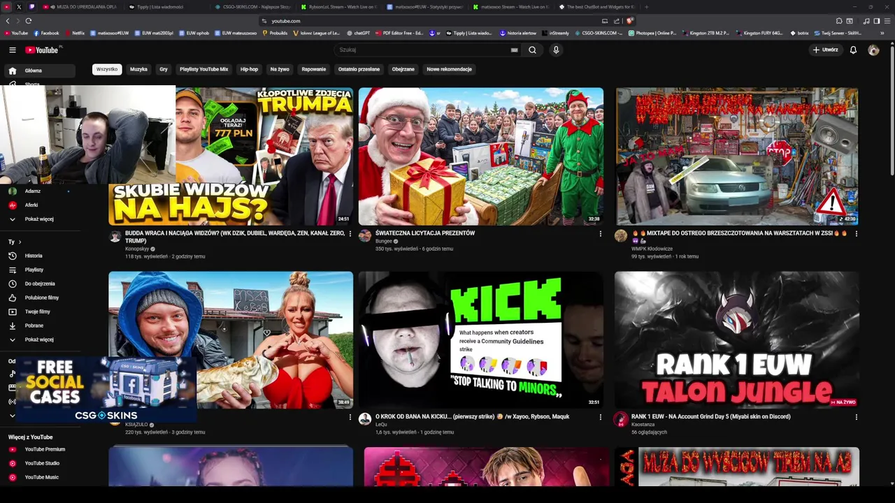The image size is (895, 503).
Task: Play the workshop mixtape thumbnail with silver car
Action: pos(737,156)
